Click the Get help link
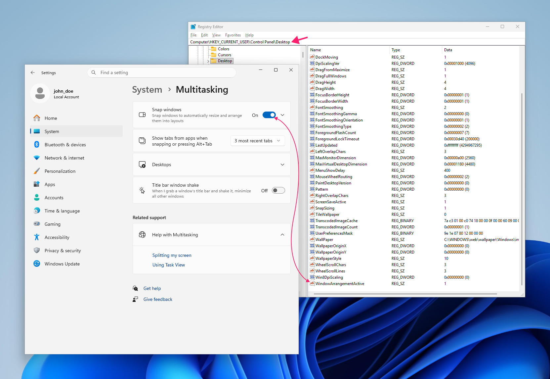 point(152,288)
